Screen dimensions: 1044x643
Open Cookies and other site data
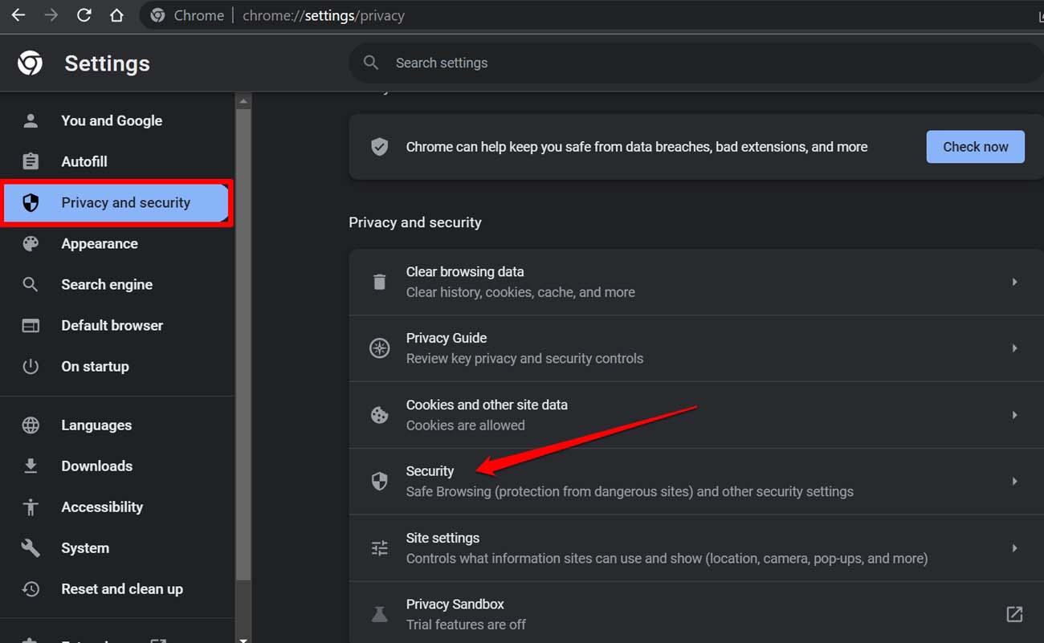(x=696, y=415)
